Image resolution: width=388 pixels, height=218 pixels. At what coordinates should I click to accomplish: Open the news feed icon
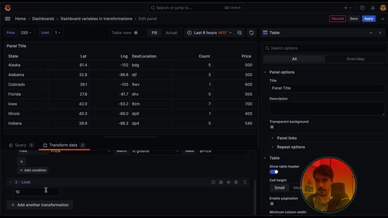pos(373,8)
